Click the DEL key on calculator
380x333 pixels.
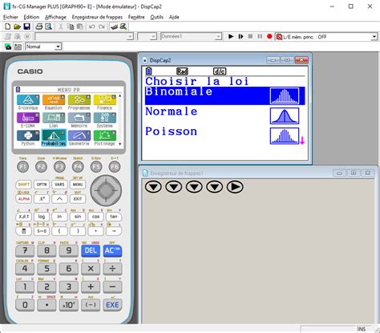(x=91, y=250)
